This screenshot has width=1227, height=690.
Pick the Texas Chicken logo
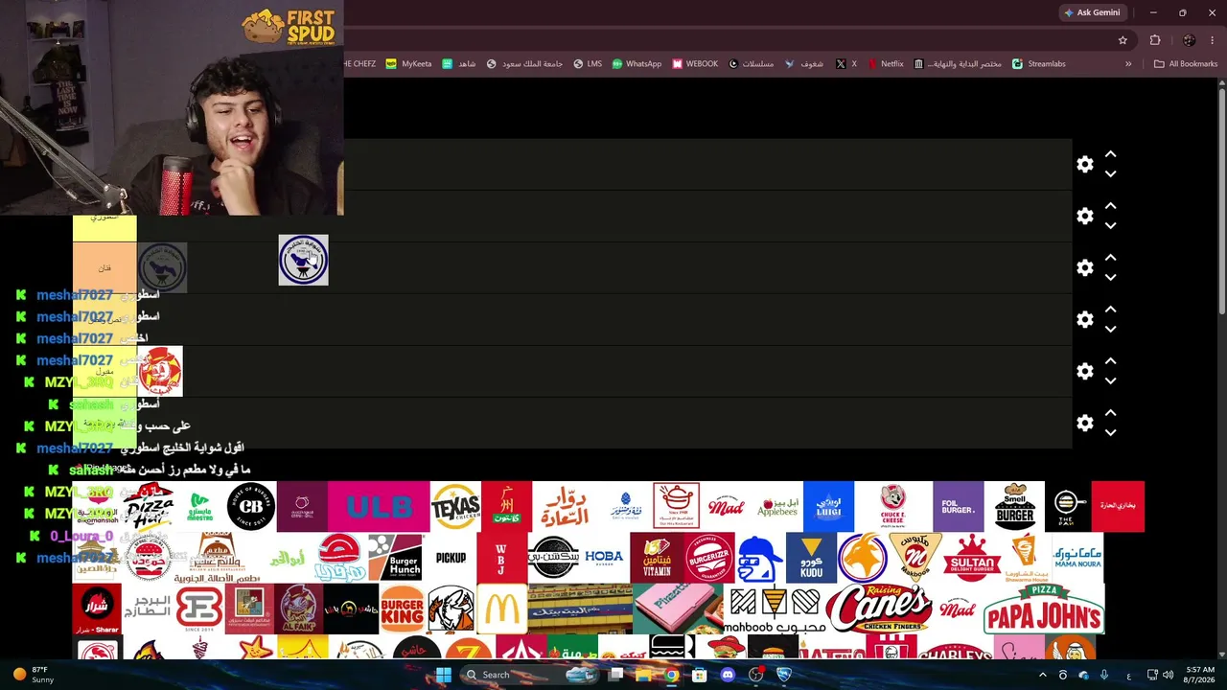tap(455, 506)
